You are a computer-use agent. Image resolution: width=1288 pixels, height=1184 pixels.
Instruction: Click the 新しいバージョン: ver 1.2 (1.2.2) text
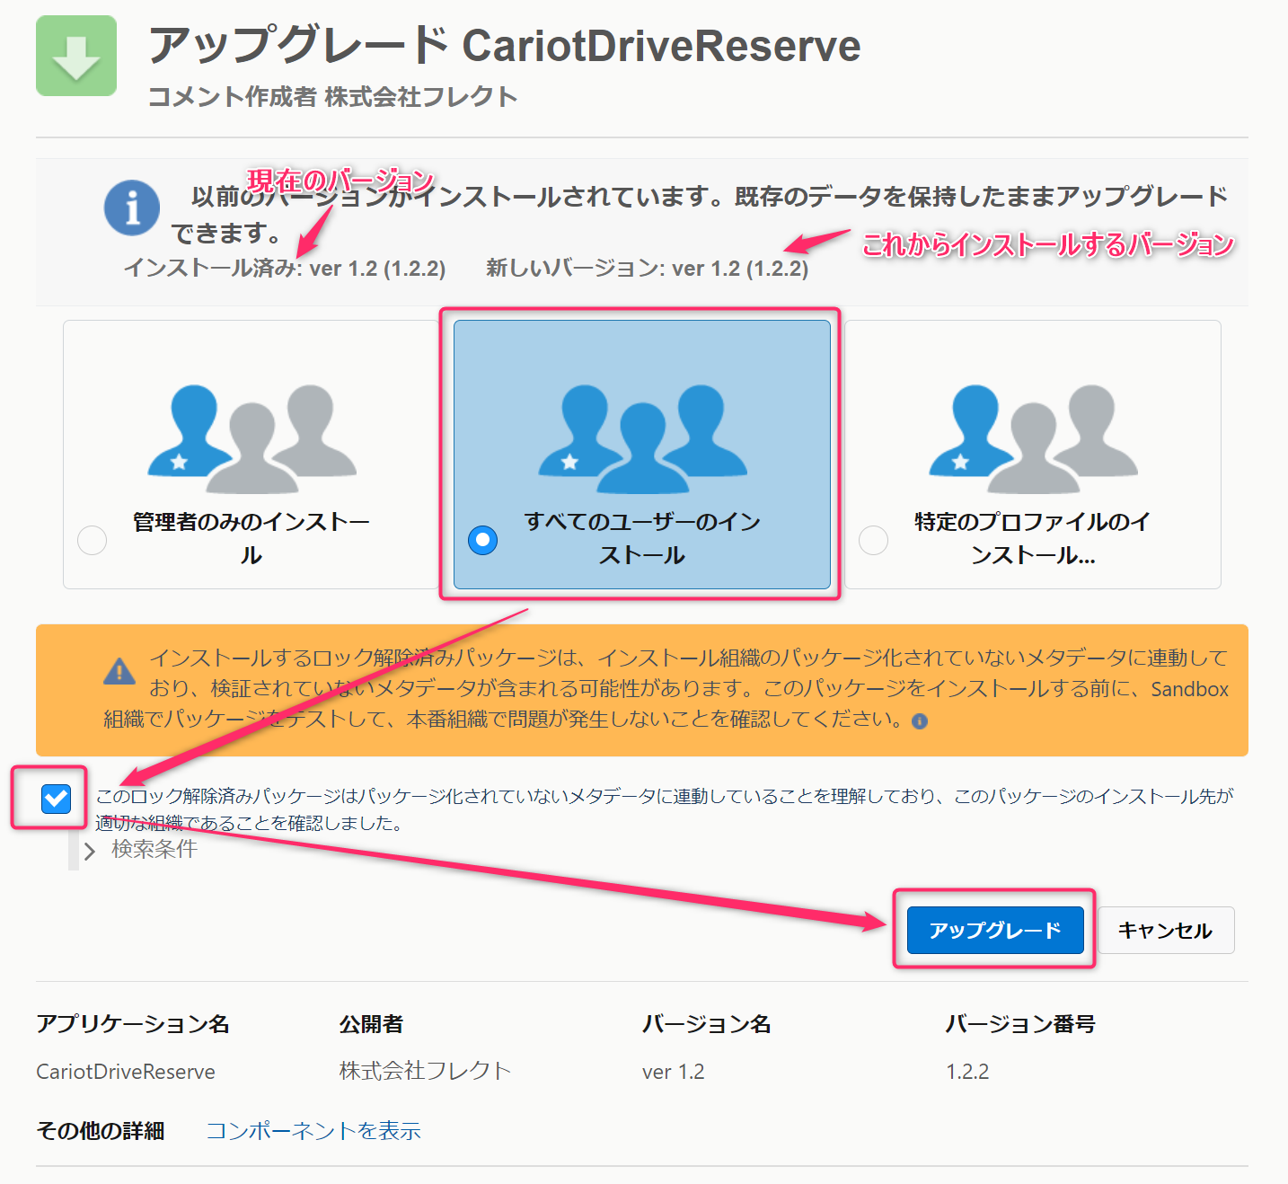click(x=647, y=268)
